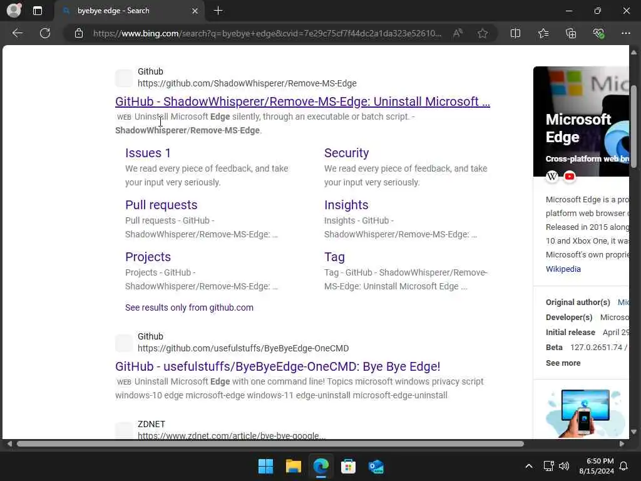Open File Explorer from taskbar
This screenshot has width=641, height=481.
click(x=293, y=466)
